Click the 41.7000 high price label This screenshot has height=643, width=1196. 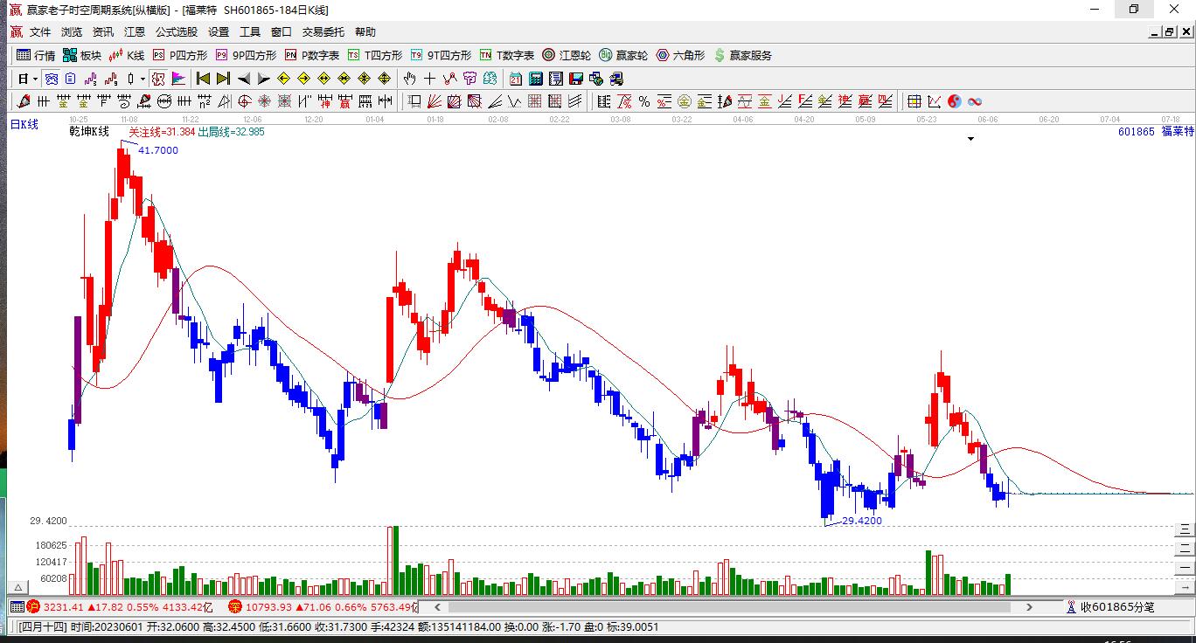[158, 150]
